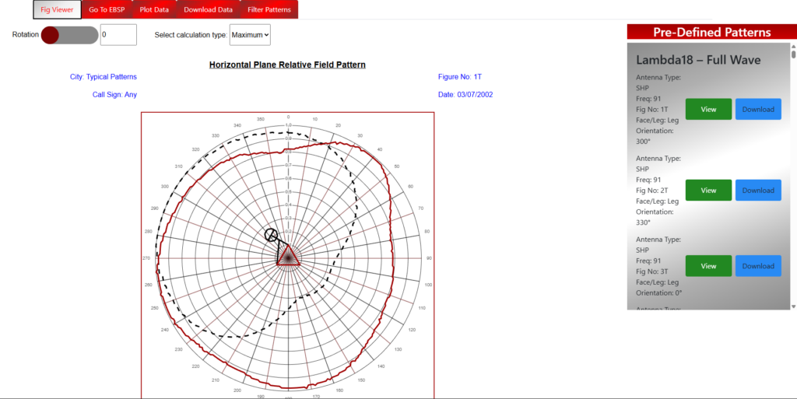
Task: View the Fig No 3T pattern
Action: click(x=708, y=266)
